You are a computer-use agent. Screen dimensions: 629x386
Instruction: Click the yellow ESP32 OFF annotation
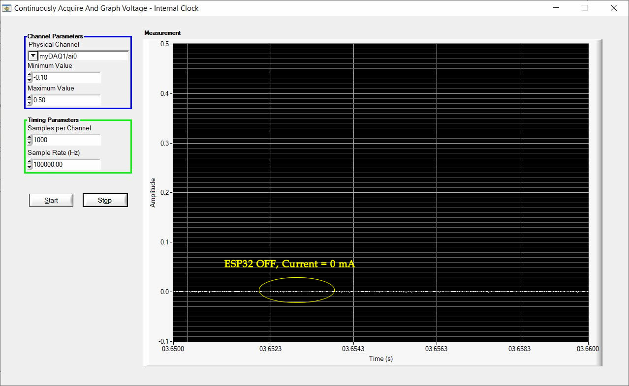tap(289, 264)
